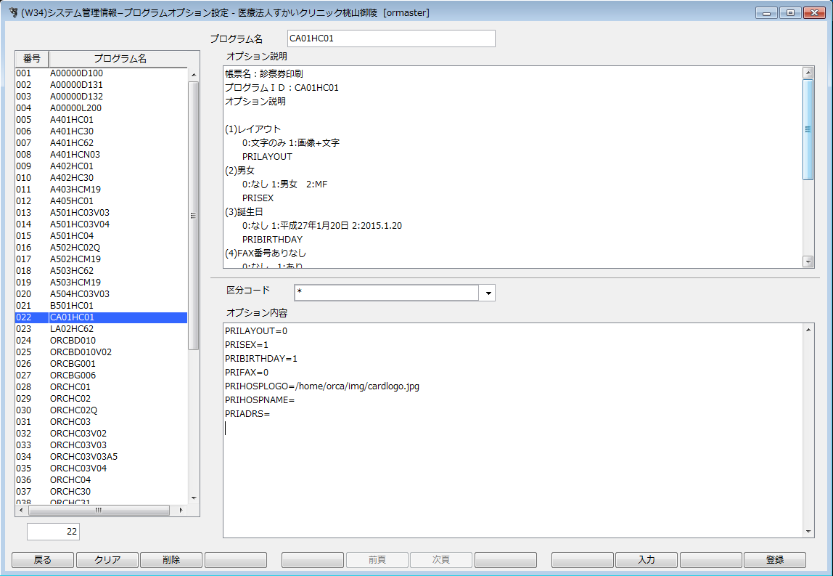
Task: Click the 番号 column header
Action: (32, 59)
